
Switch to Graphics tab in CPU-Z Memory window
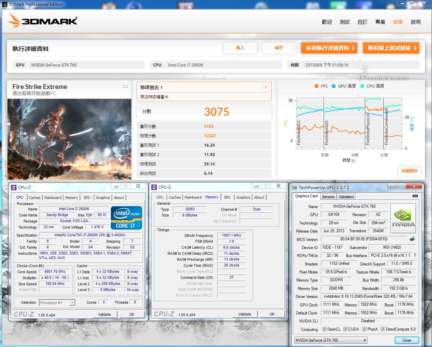pyautogui.click(x=243, y=197)
